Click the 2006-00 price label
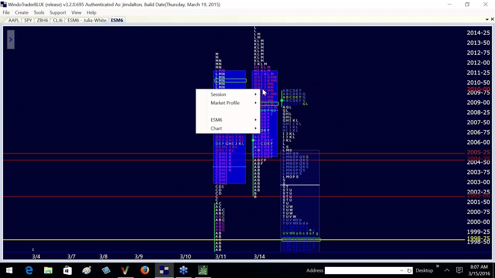495x278 pixels. pos(478,142)
